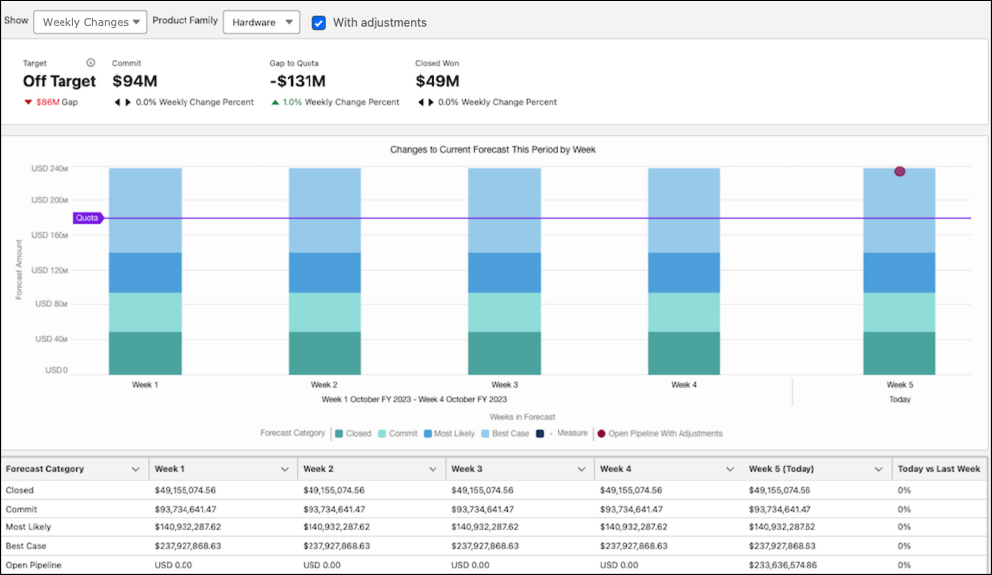Open the Week 5 (Today) column chevron menu
Viewport: 992px width, 575px height.
(878, 469)
